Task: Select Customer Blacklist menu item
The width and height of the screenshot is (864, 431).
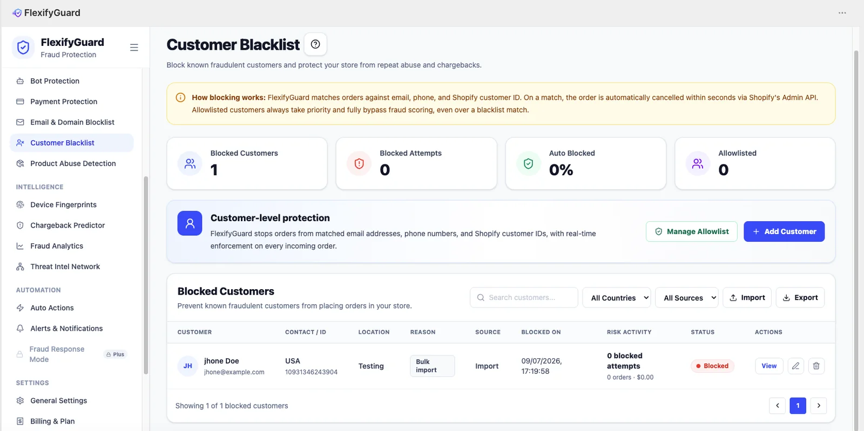Action: pyautogui.click(x=72, y=143)
